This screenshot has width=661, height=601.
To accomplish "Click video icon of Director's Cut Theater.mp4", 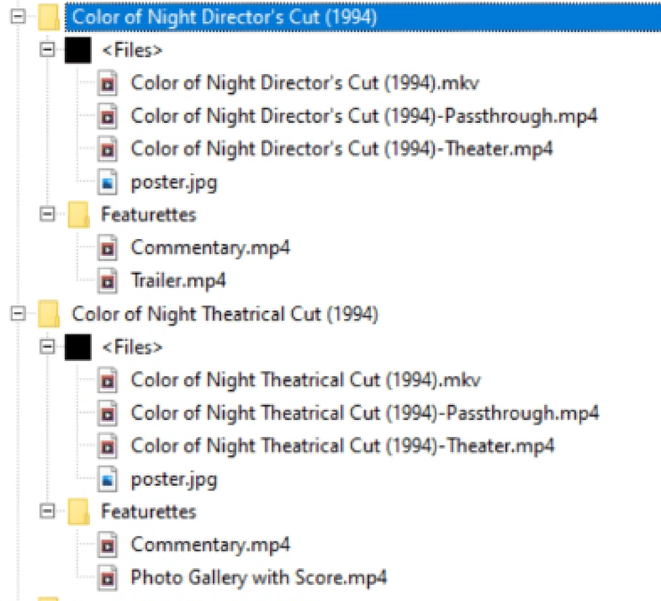I will pos(108,149).
